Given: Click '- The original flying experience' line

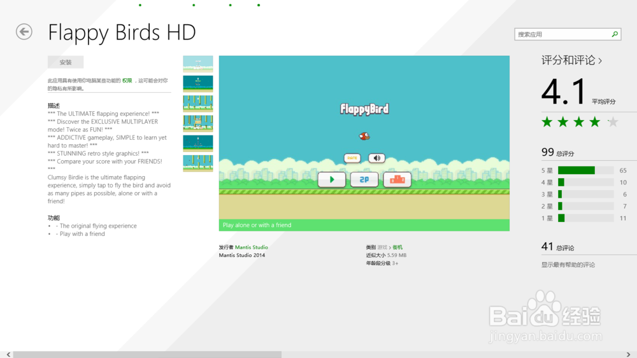Looking at the screenshot, I should [x=96, y=226].
